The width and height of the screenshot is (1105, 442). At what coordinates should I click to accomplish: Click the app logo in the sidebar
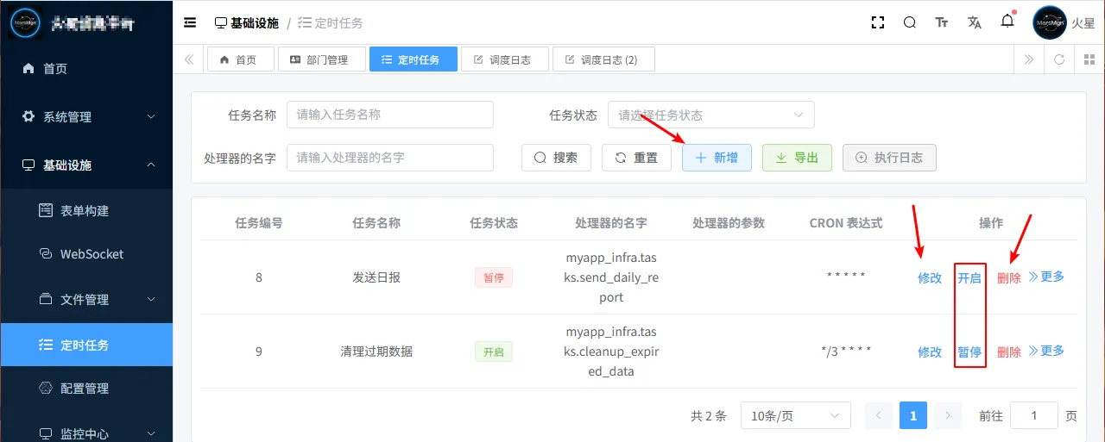[25, 23]
